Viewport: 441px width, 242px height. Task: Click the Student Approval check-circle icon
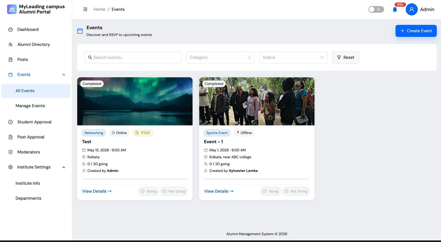[x=10, y=122]
